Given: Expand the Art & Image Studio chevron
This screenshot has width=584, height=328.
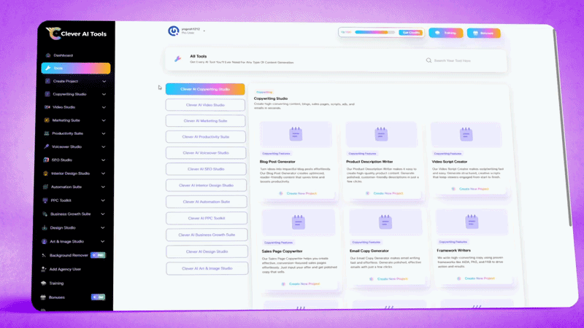Looking at the screenshot, I should click(x=104, y=241).
